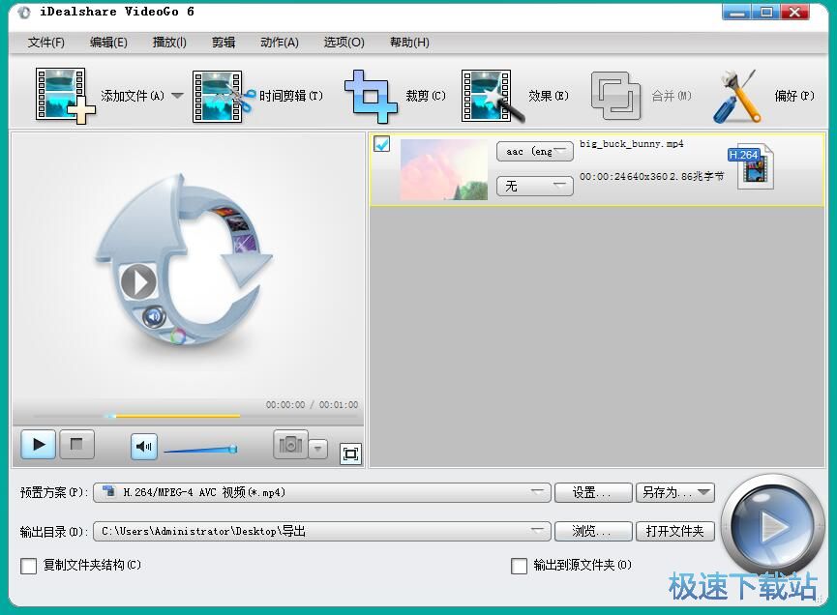Click the 设置... button
This screenshot has width=837, height=615.
pyautogui.click(x=593, y=492)
